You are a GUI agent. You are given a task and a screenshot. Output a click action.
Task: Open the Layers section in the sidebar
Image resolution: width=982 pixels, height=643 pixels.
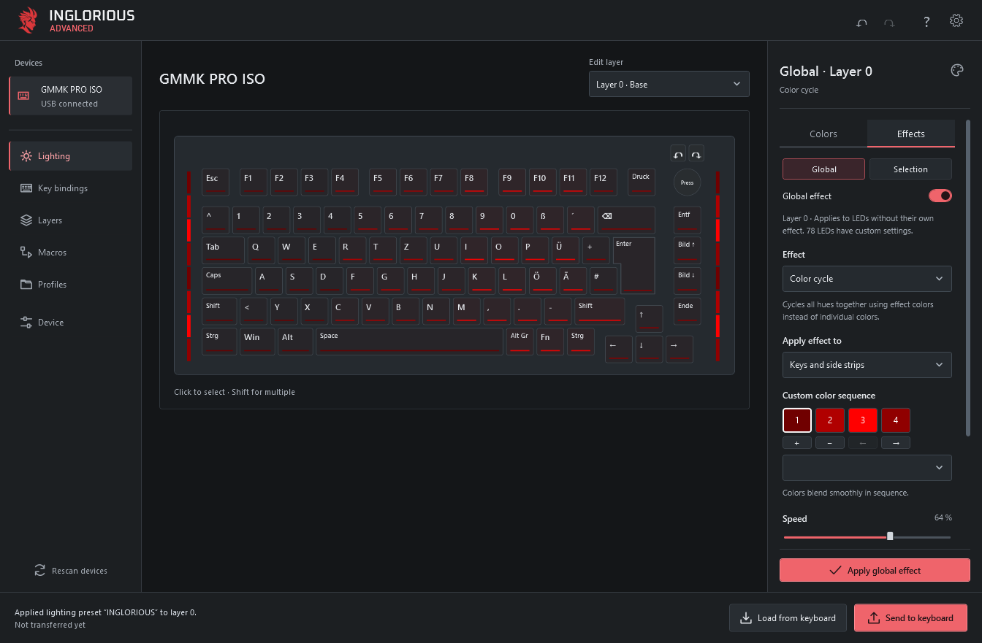[x=71, y=220]
